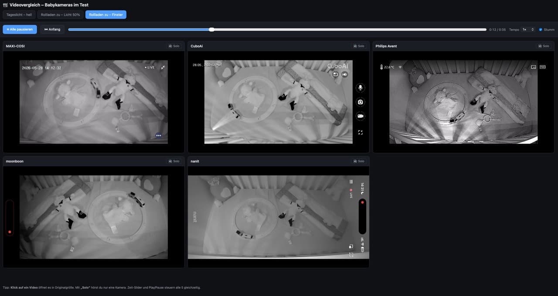Click the MAXI-COSI timestamp text
Viewport: 558px width, 296px height.
(x=42, y=68)
